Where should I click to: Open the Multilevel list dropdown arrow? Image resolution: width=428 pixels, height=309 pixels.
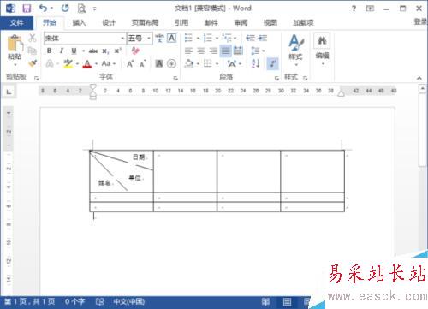tap(235, 38)
